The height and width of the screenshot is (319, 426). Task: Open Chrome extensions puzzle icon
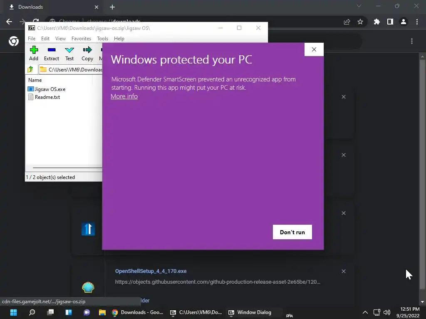(376, 22)
